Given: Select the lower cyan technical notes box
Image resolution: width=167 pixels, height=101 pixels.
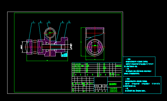Looking at the screenshot, I should (142, 85).
